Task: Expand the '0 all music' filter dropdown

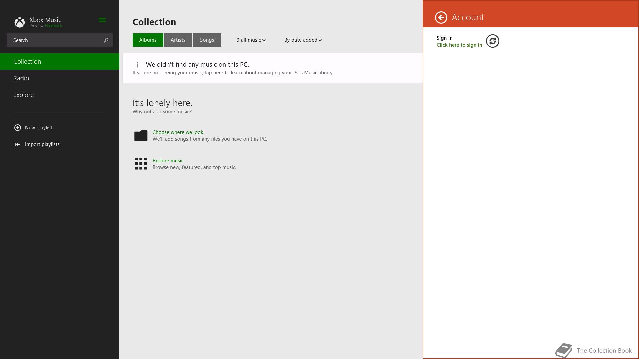Action: [x=251, y=40]
